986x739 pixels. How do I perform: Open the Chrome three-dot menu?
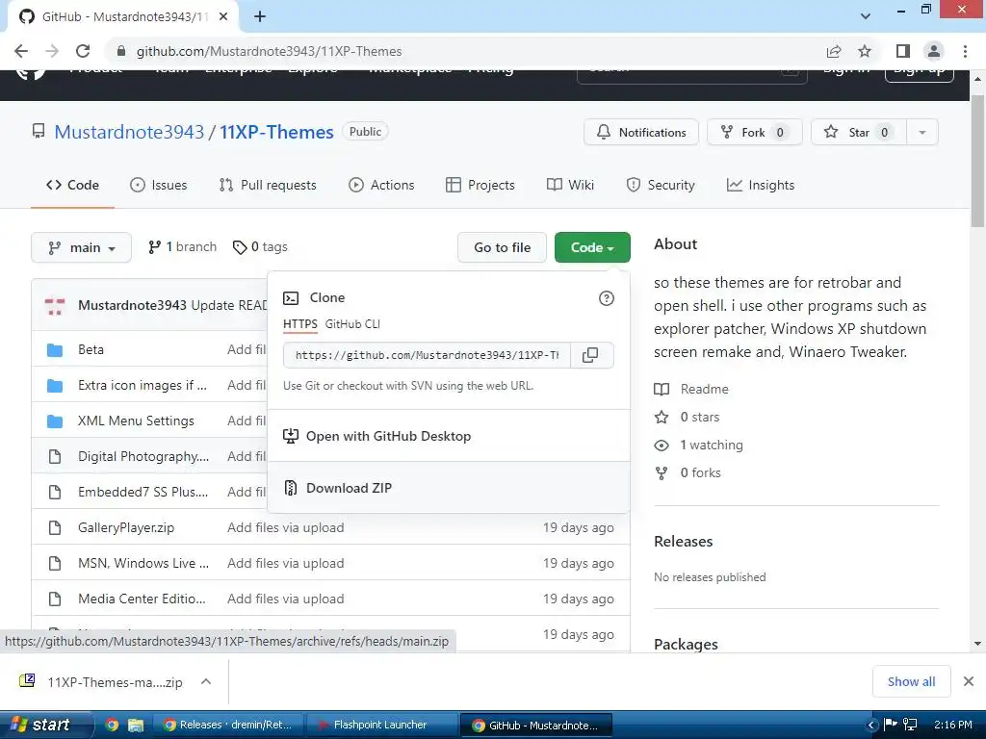click(x=965, y=51)
